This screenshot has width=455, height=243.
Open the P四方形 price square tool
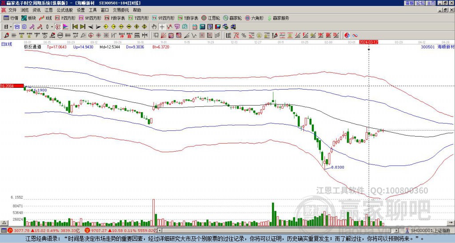(x=66, y=18)
